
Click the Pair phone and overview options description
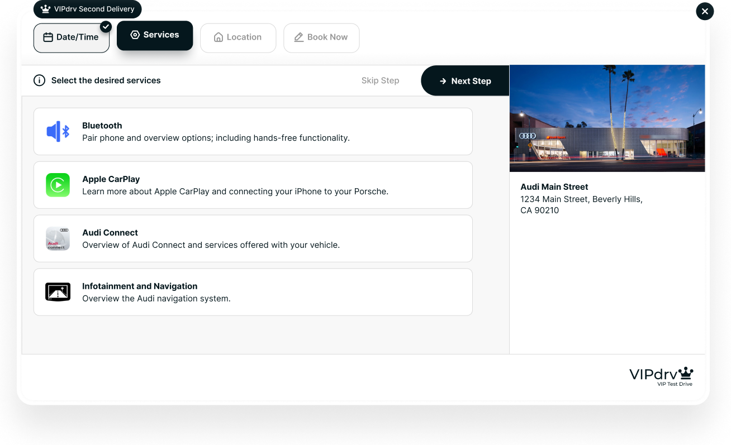[216, 138]
